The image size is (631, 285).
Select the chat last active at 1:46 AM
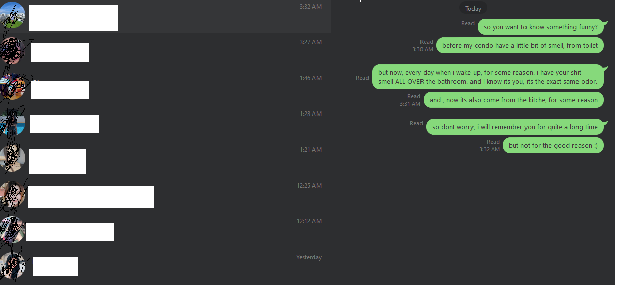(x=165, y=87)
